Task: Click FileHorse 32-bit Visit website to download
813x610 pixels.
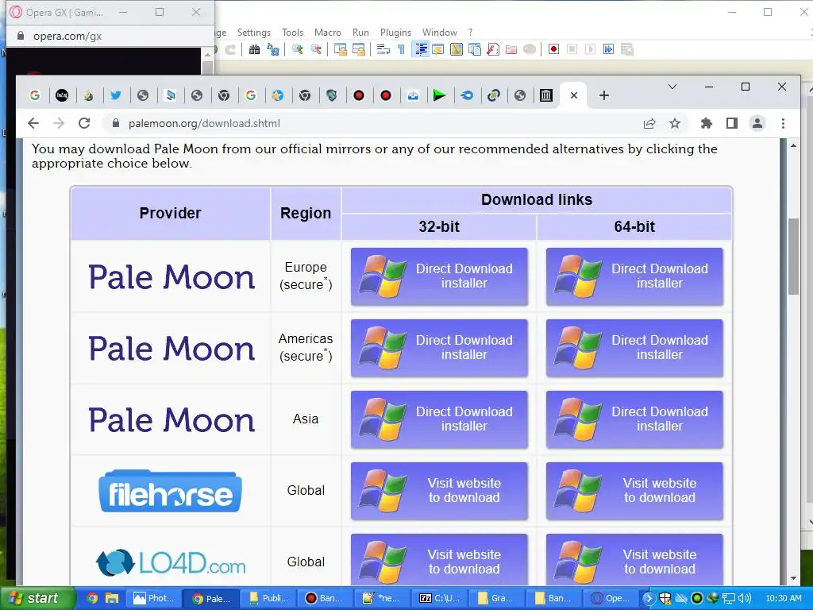Action: (x=439, y=491)
